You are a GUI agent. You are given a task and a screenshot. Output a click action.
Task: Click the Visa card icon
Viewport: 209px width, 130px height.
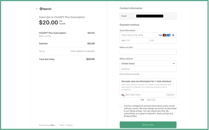[160, 35]
